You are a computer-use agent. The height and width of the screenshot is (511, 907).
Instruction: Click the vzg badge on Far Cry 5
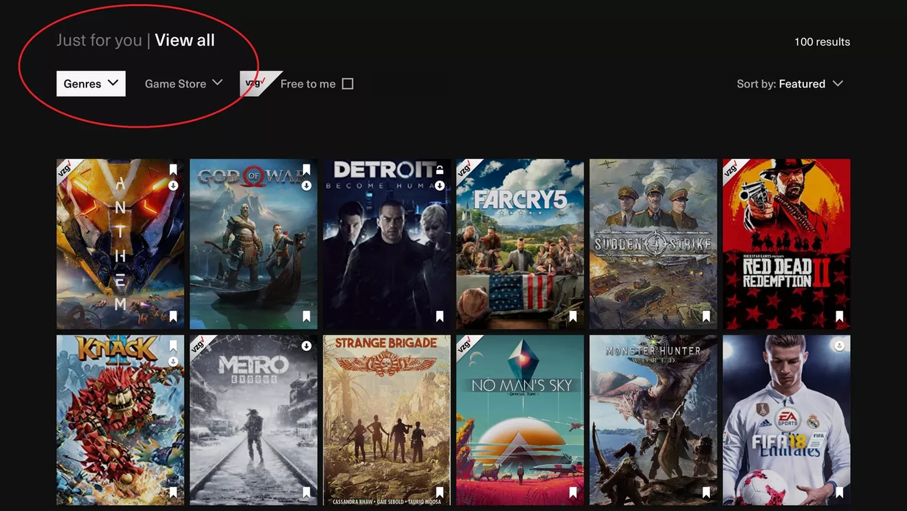coord(465,168)
